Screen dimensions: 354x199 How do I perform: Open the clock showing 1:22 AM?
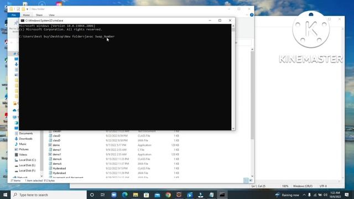coord(335,195)
